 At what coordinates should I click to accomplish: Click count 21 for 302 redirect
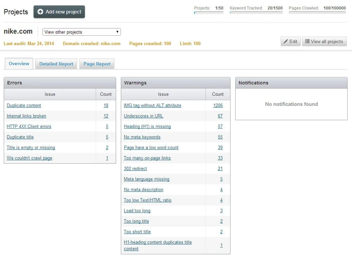point(220,169)
